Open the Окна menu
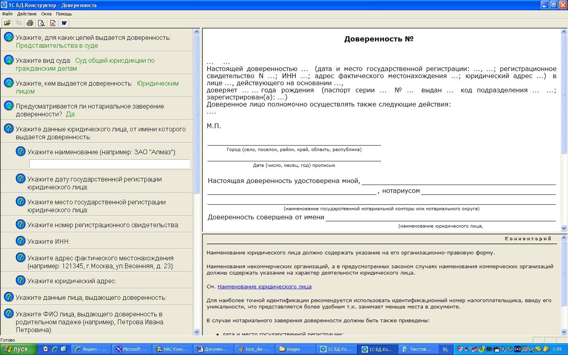 (46, 14)
